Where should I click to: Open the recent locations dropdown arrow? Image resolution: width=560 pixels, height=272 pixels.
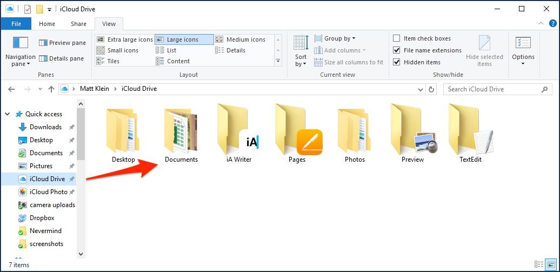tap(40, 89)
